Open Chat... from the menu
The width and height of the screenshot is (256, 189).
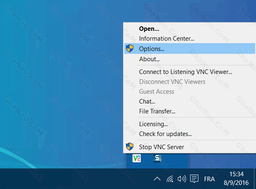point(190,101)
